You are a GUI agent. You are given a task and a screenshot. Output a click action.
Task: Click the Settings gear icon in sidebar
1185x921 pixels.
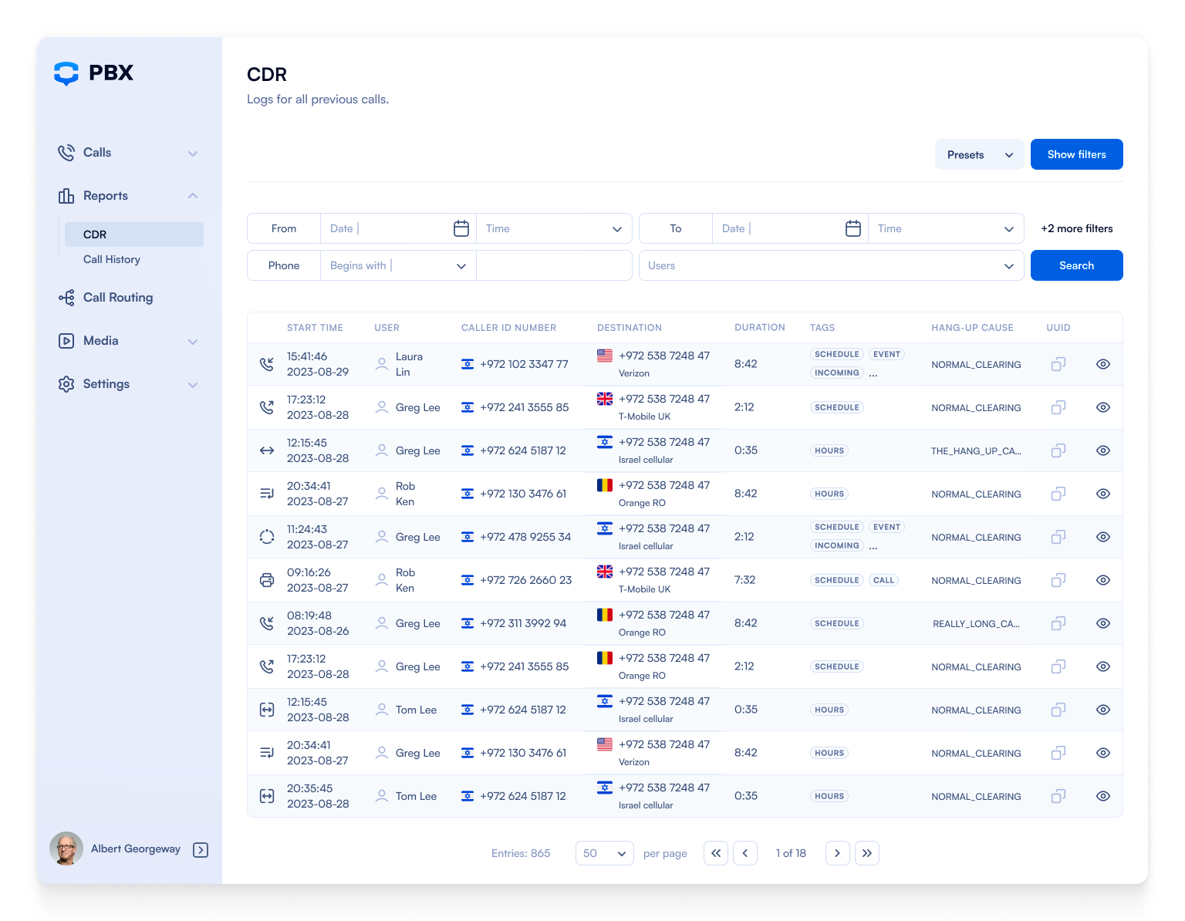pos(66,384)
